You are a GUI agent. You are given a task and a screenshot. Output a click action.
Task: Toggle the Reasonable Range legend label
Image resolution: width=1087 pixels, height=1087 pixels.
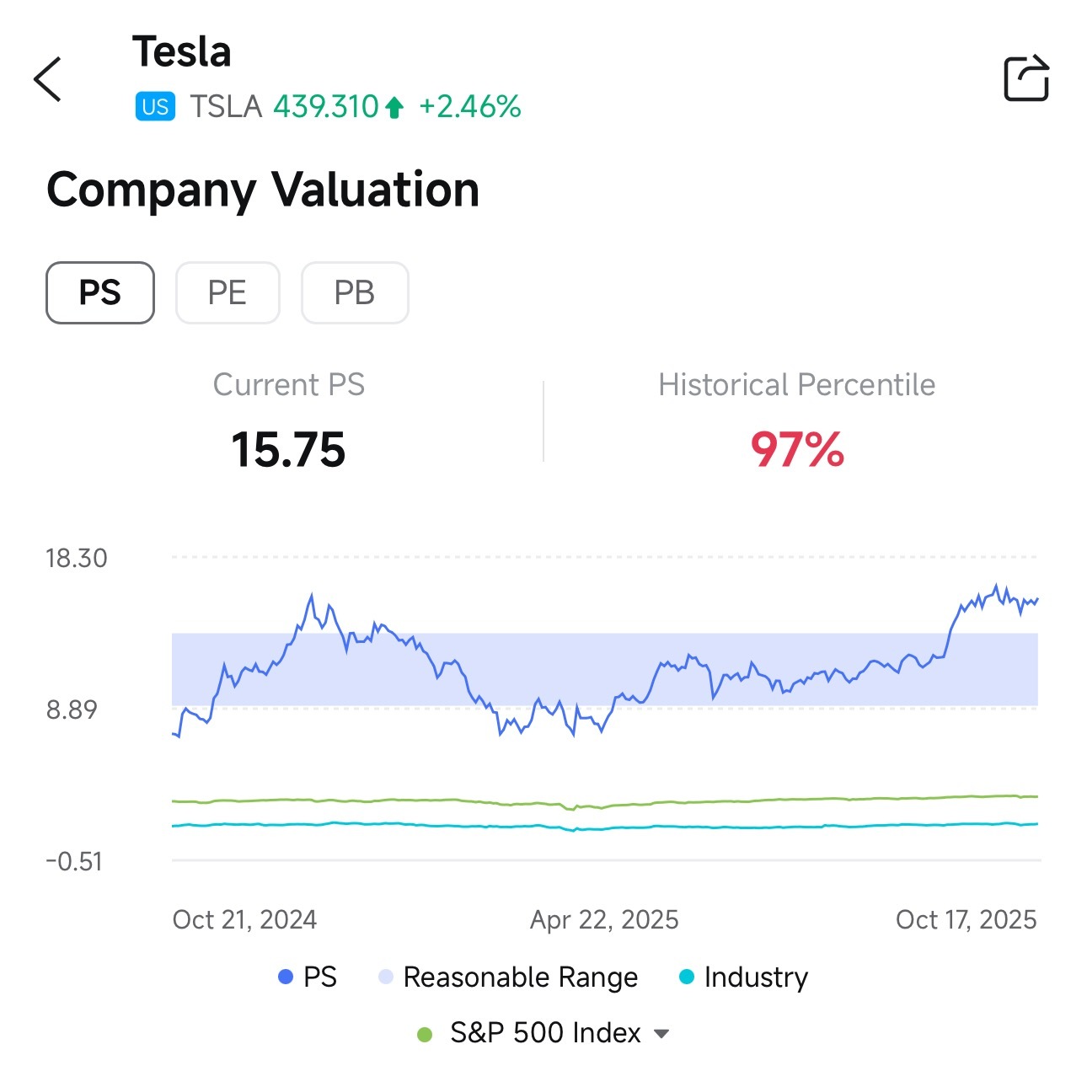pos(521,977)
